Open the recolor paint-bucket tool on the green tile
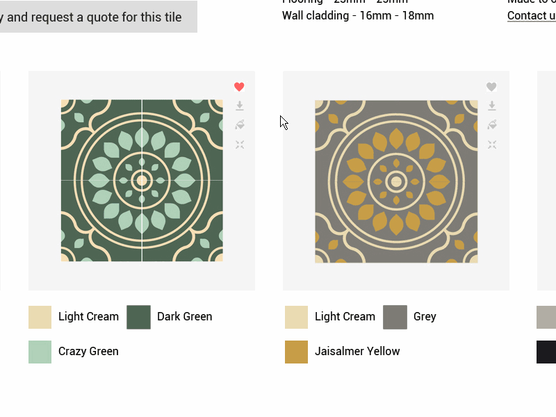 (x=239, y=125)
